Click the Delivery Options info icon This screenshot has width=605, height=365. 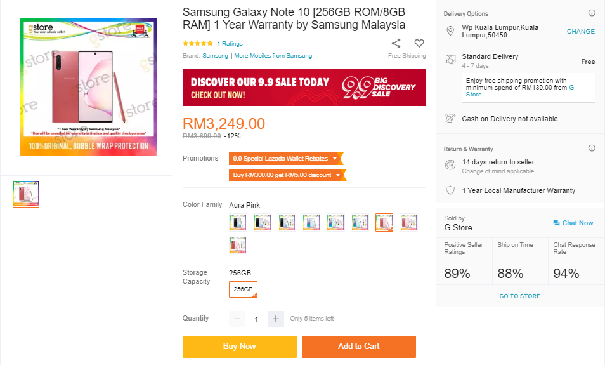[592, 13]
